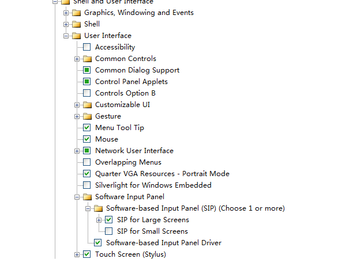Click the Software-based Input Panel (SIP) folder icon
Viewport: 346px width, 259px height.
(x=98, y=208)
